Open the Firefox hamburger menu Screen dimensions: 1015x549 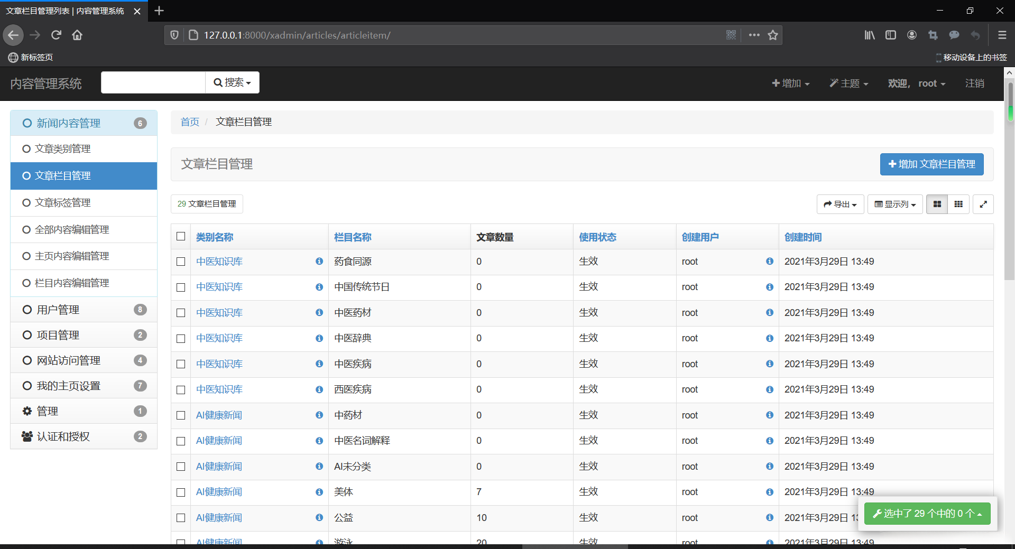point(1002,35)
